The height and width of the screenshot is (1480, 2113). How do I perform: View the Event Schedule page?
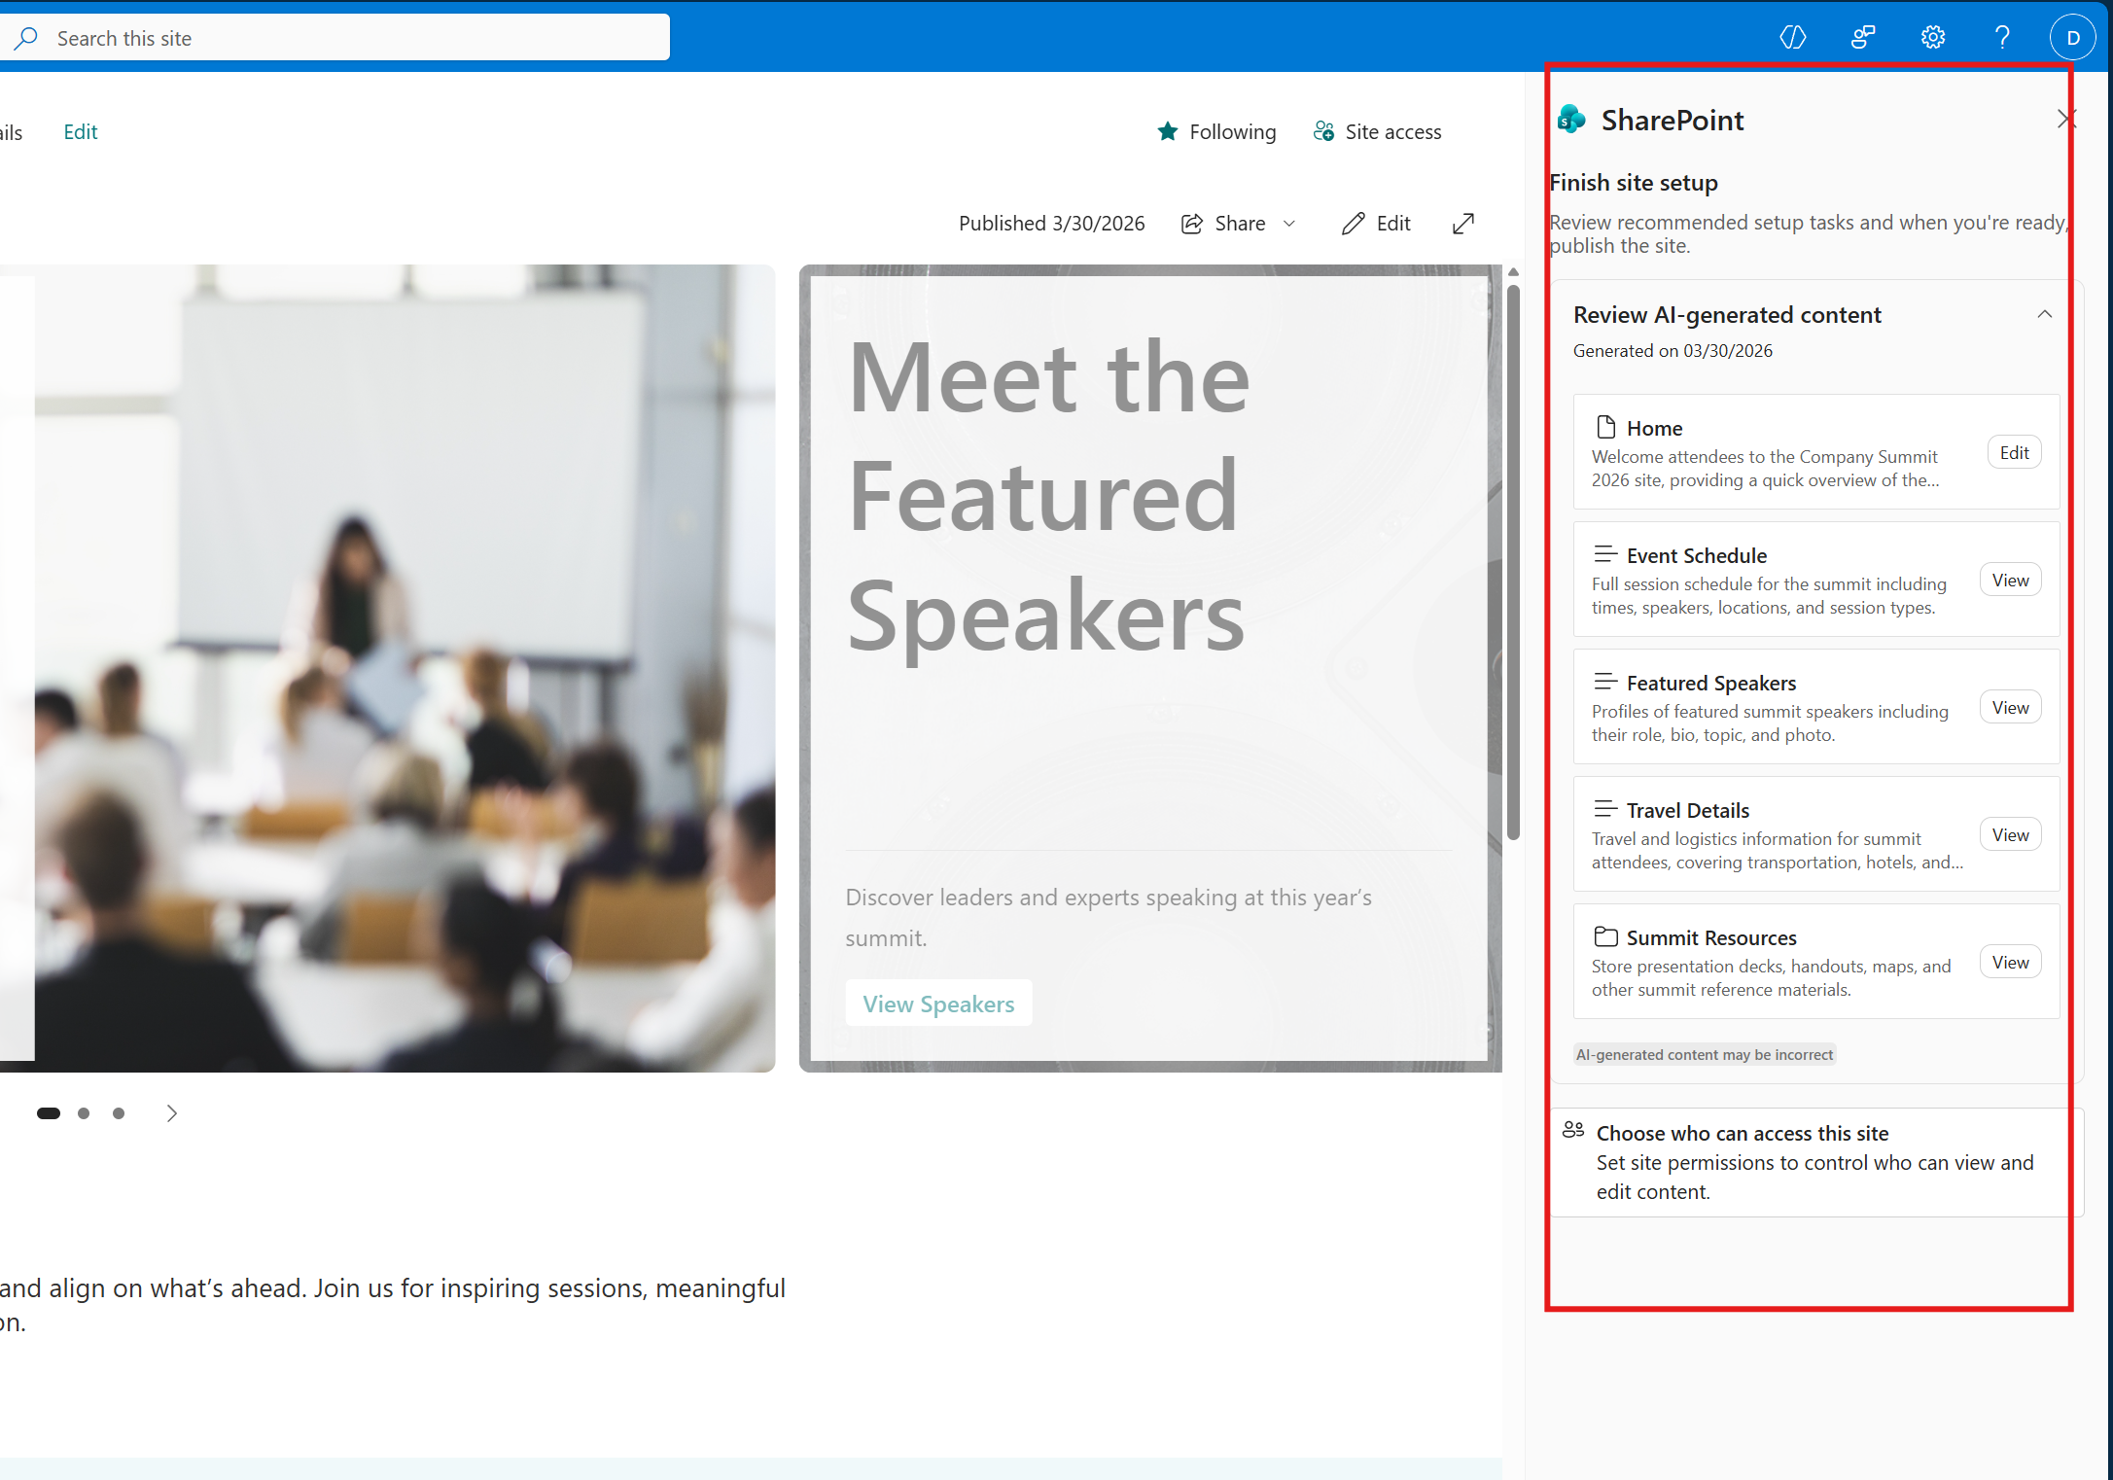tap(2010, 579)
